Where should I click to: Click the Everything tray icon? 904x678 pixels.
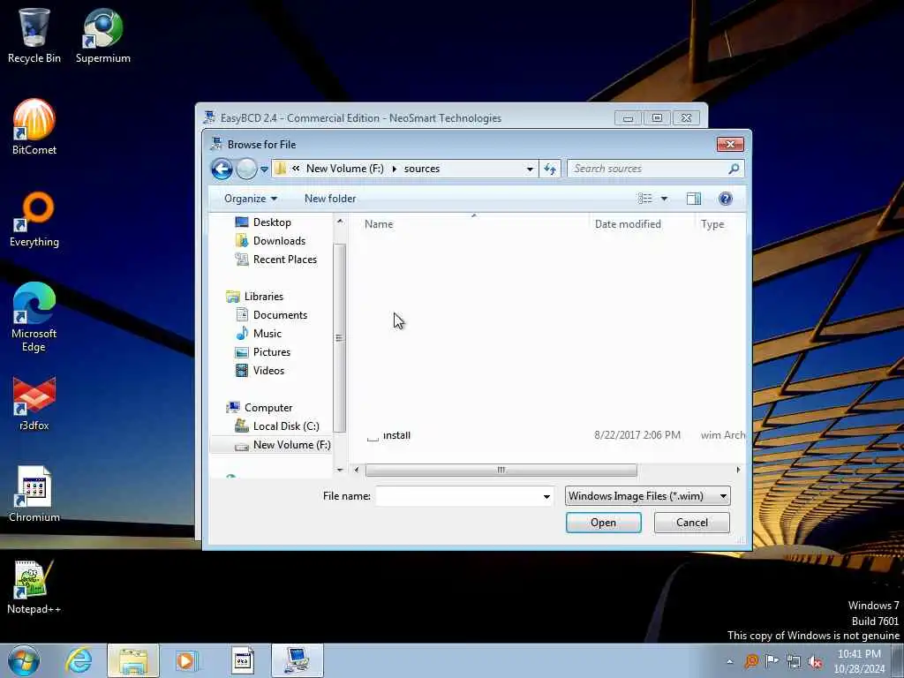click(751, 660)
